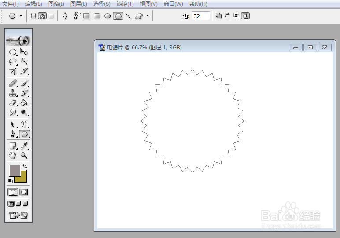
Task: Select the Brush tool
Action: click(x=24, y=83)
